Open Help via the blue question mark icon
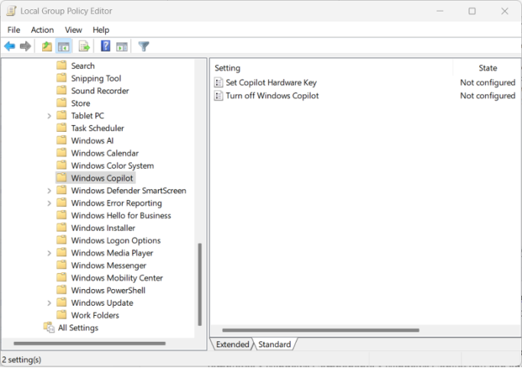This screenshot has width=522, height=368. [x=106, y=47]
